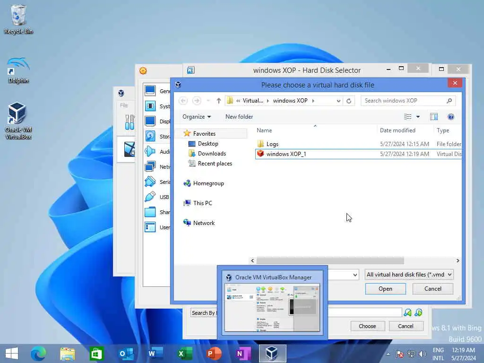Click File menu in VirtualBox Manager
The width and height of the screenshot is (484, 363).
124,105
